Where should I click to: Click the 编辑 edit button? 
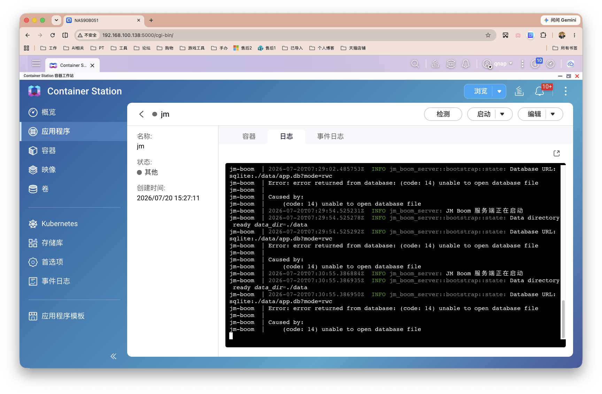tap(534, 114)
